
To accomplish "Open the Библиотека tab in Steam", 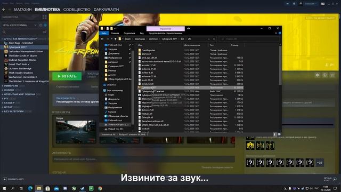I will click(x=47, y=10).
